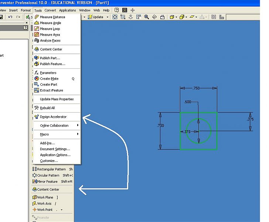Click the analysis icon next to style box
The width and height of the screenshot is (269, 222).
(214, 17)
